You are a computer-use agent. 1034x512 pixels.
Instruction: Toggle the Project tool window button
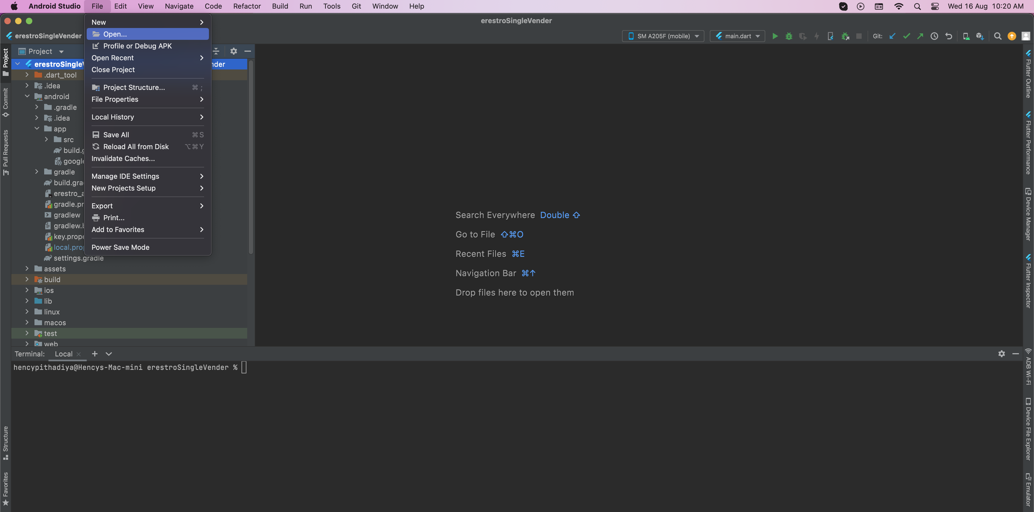(6, 62)
